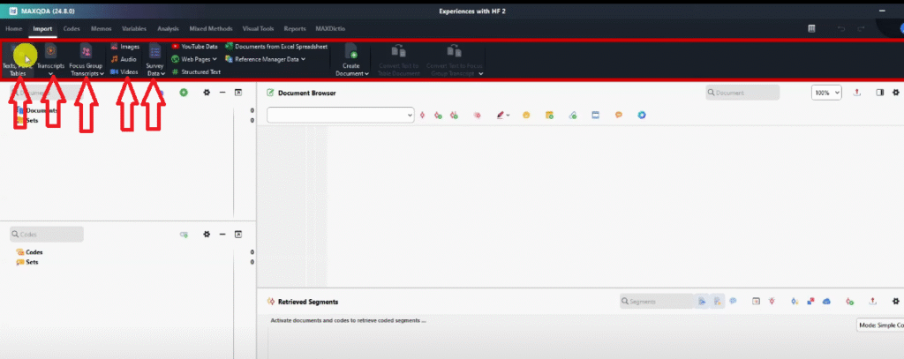
Task: Code with emoticon smiley icon
Action: point(526,116)
